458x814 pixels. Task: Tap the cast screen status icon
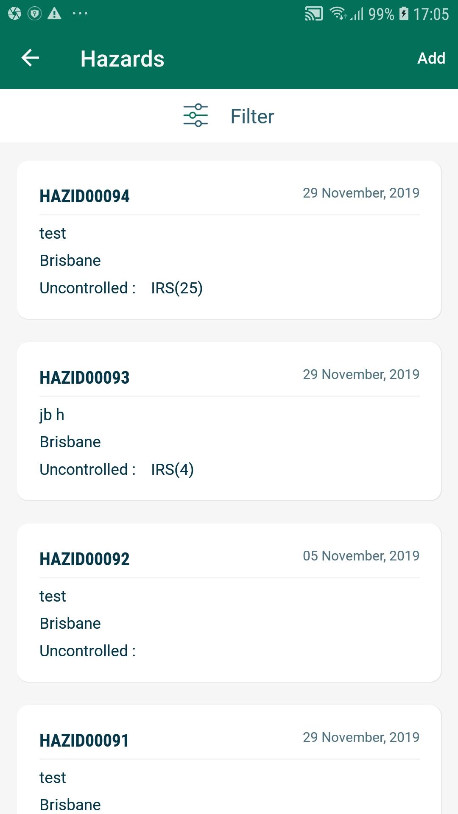[x=314, y=14]
